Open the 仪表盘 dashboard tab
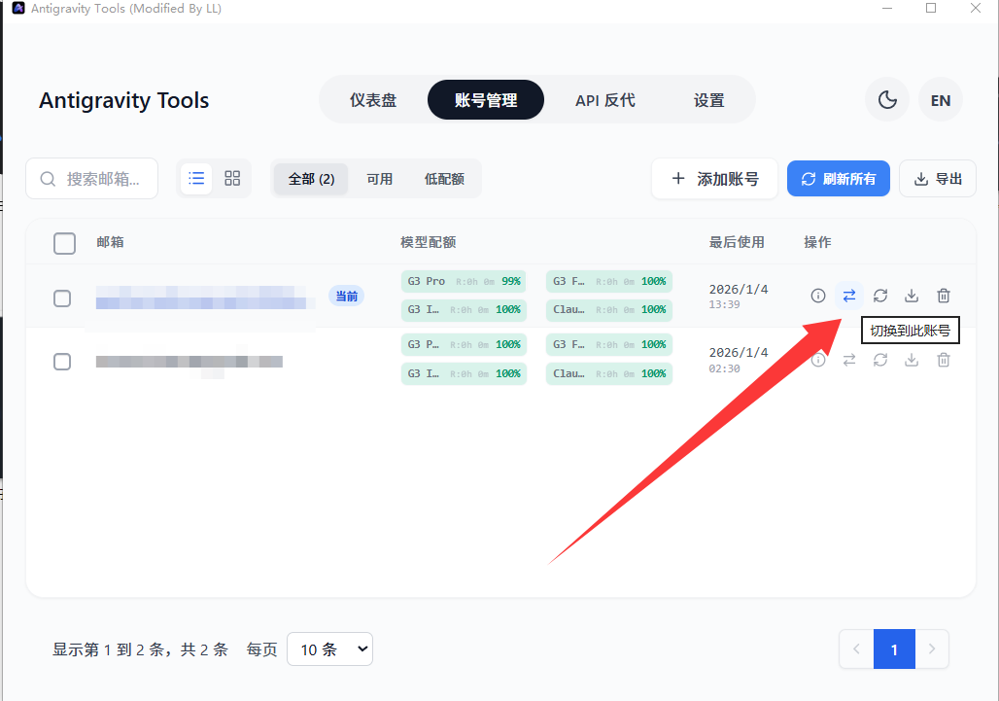This screenshot has width=999, height=701. (x=373, y=100)
